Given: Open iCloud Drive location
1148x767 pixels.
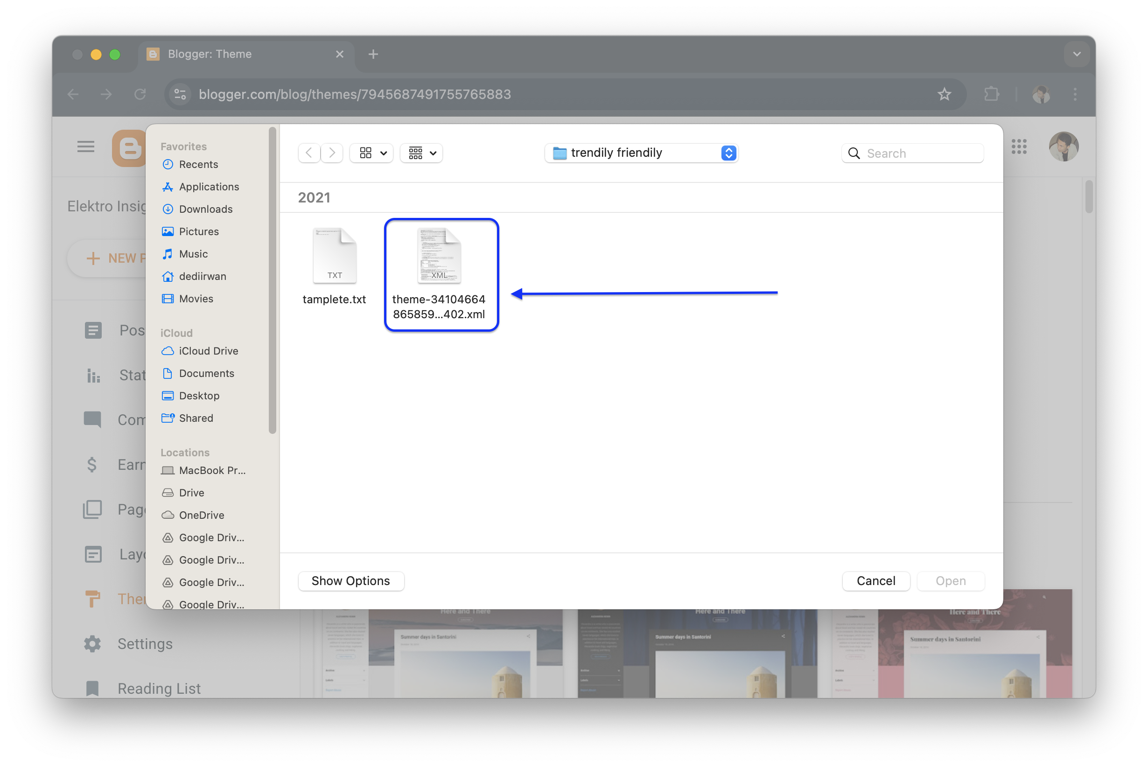Looking at the screenshot, I should pyautogui.click(x=209, y=351).
